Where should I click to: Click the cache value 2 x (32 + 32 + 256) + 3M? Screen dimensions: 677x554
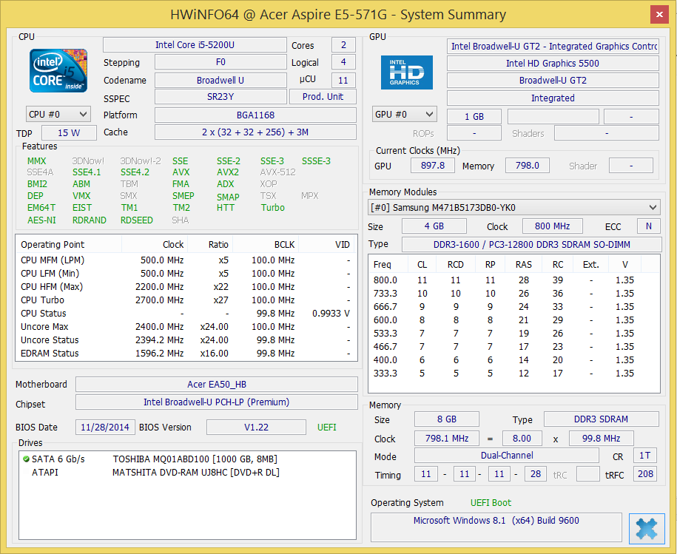point(255,132)
